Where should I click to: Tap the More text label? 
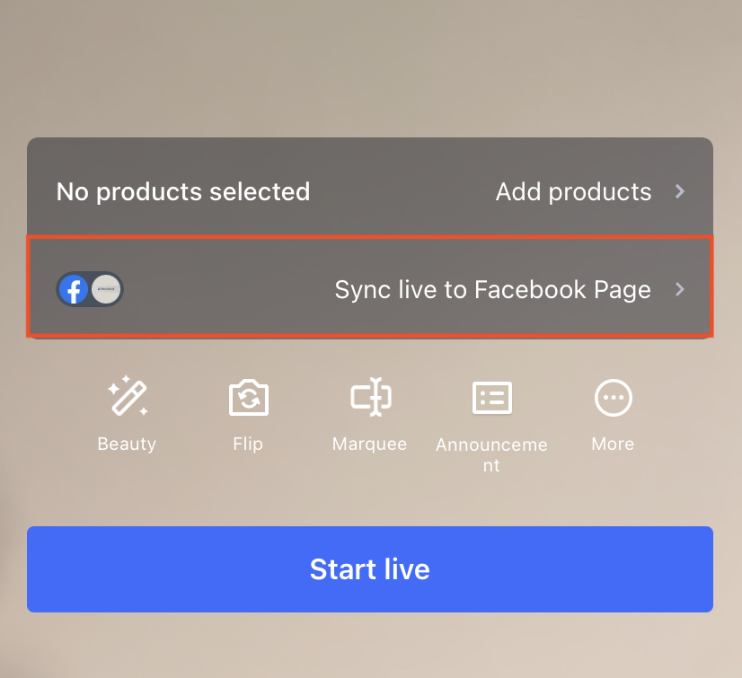pyautogui.click(x=613, y=444)
